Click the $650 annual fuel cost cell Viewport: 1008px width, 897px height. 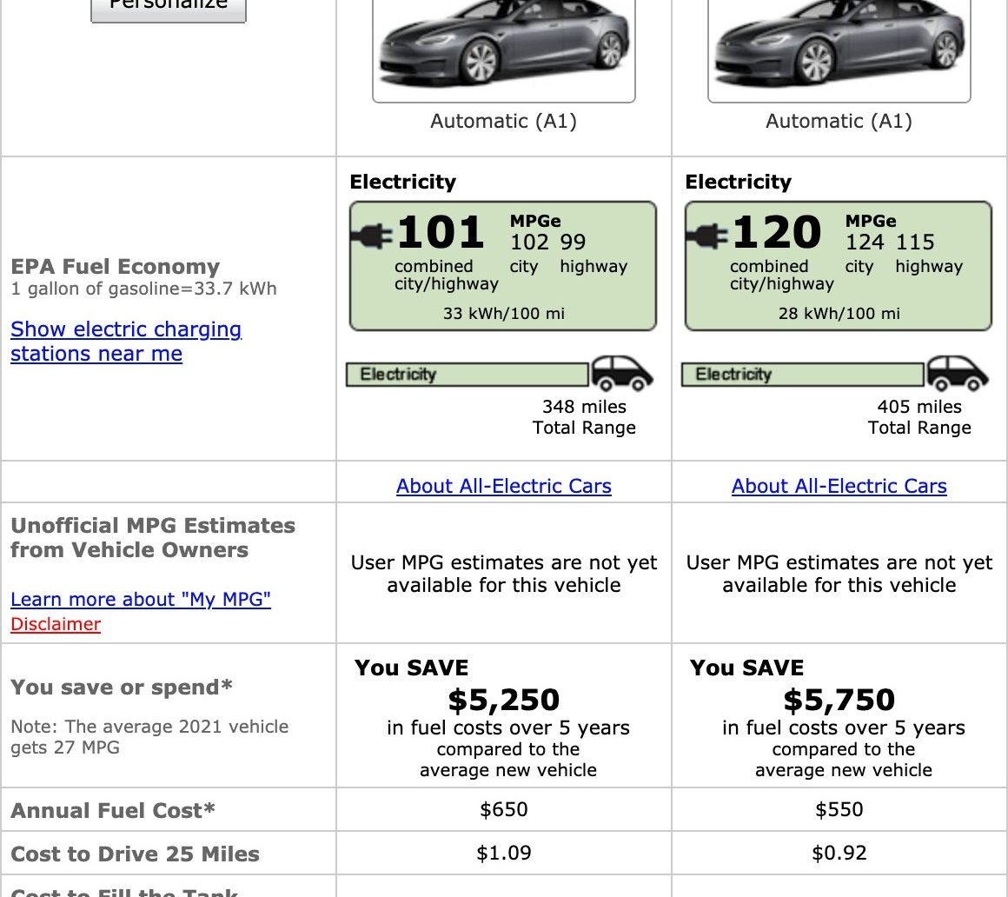(x=503, y=809)
